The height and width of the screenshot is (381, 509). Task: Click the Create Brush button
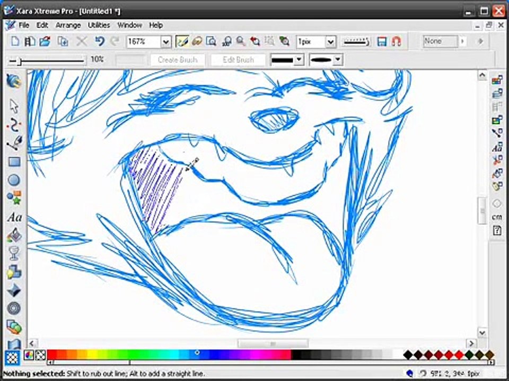coord(177,60)
